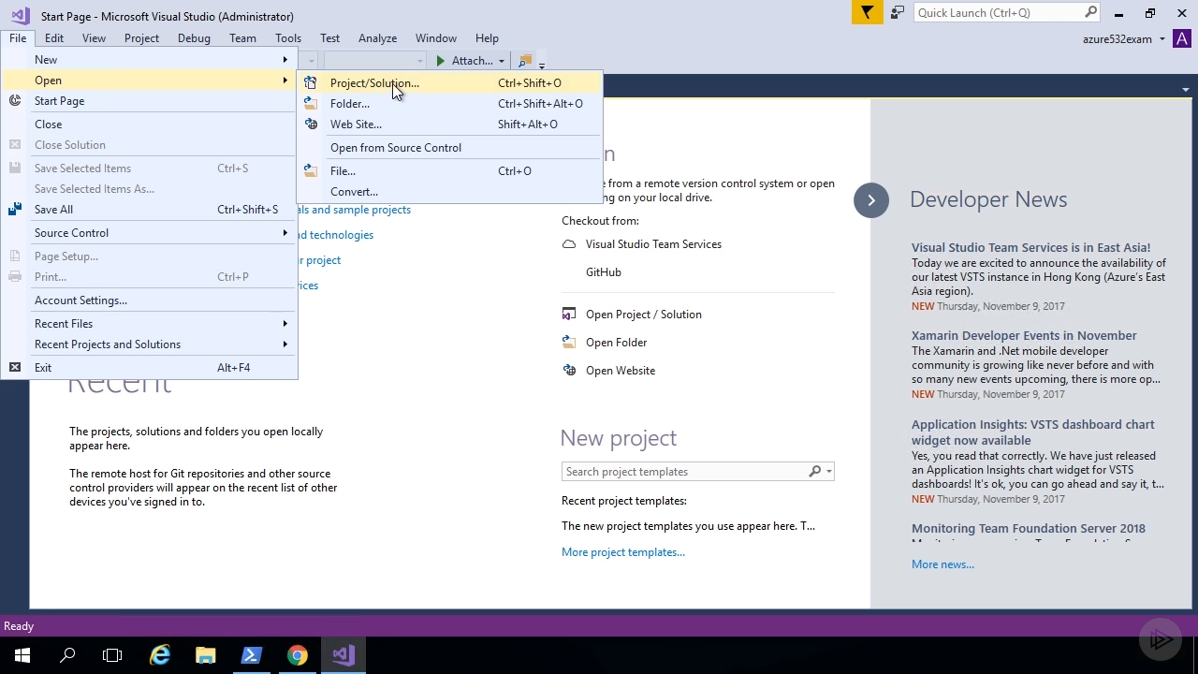Viewport: 1198px width, 674px height.
Task: Click the Quick Launch search magnifier icon
Action: coord(1090,12)
